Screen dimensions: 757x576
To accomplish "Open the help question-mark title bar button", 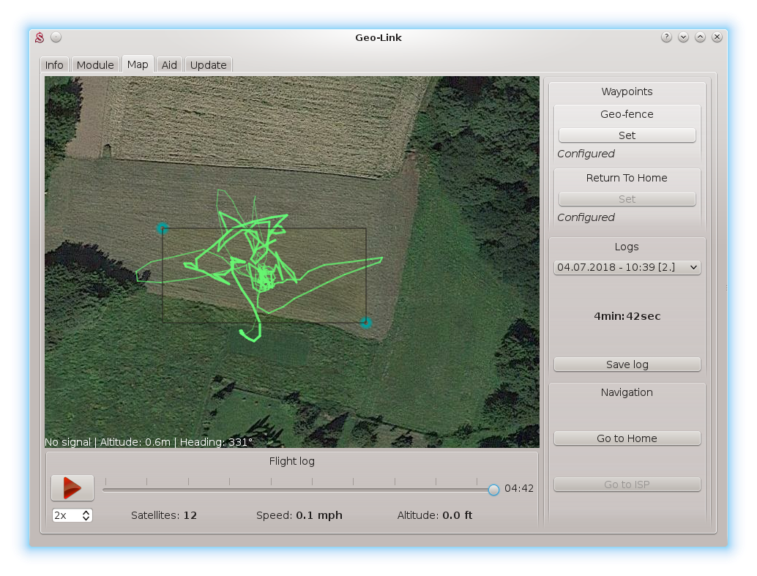I will [666, 37].
